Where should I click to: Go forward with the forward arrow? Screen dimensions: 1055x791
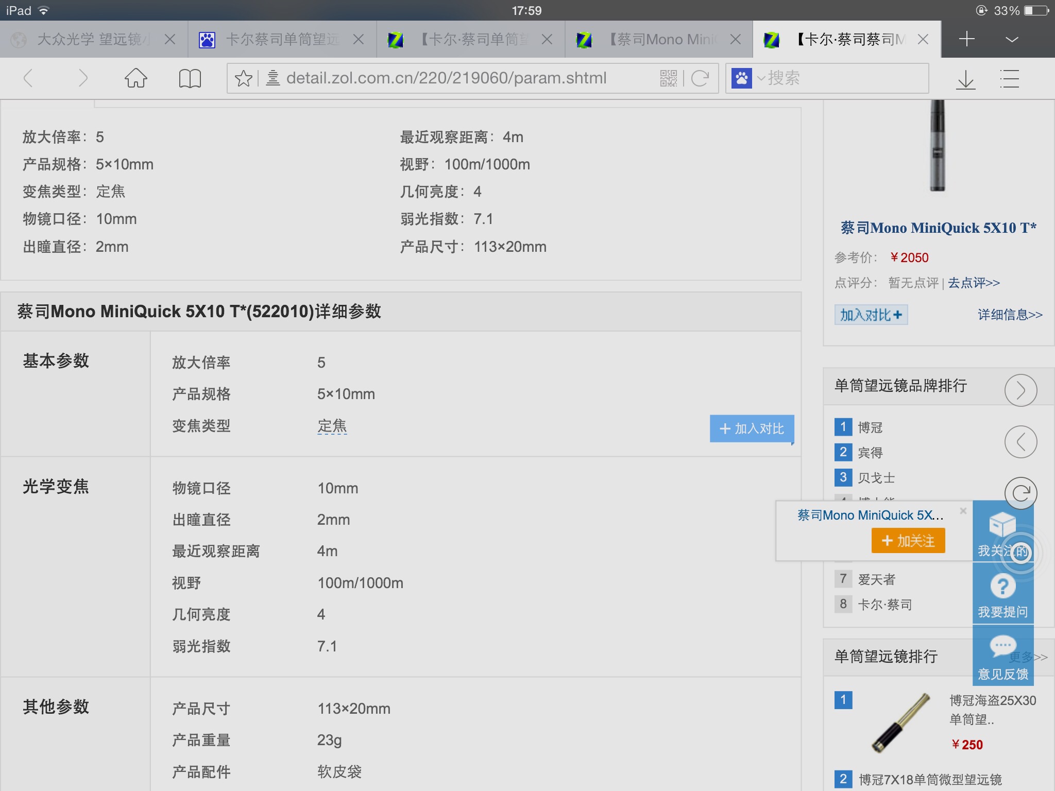click(x=82, y=78)
